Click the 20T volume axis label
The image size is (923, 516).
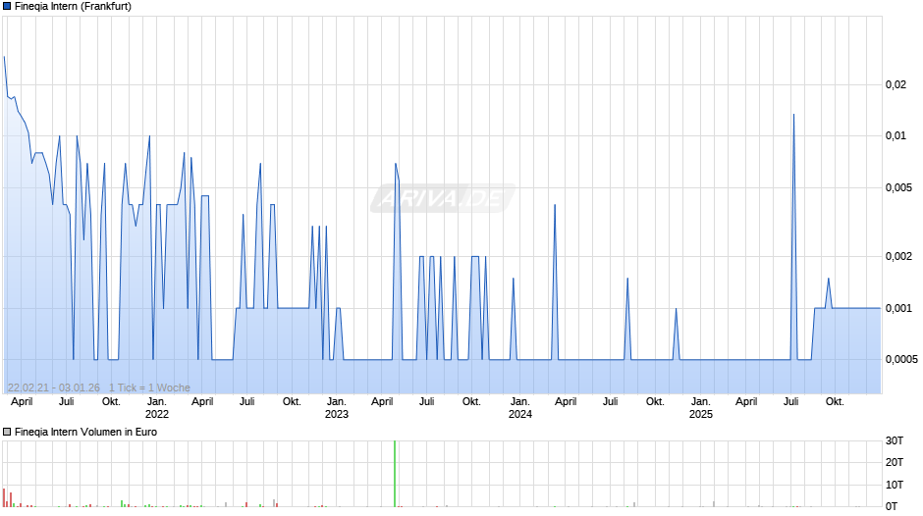(895, 462)
